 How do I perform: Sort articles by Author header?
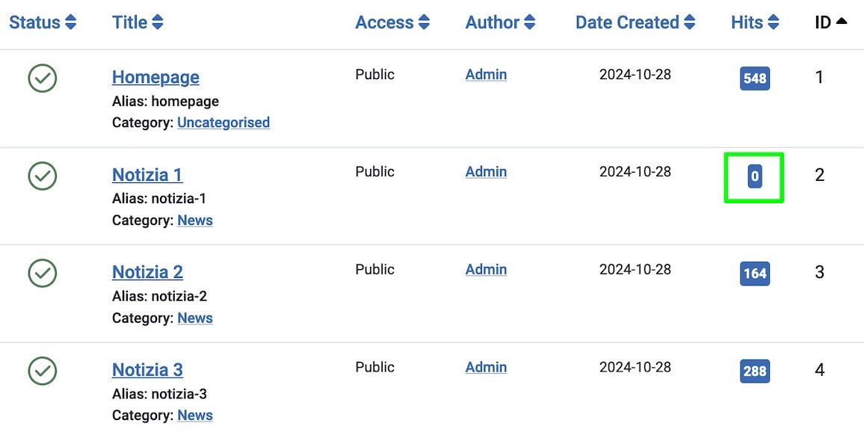pos(500,22)
